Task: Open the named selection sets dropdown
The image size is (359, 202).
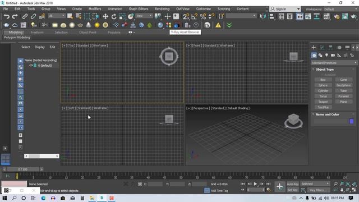Action: 241,16
